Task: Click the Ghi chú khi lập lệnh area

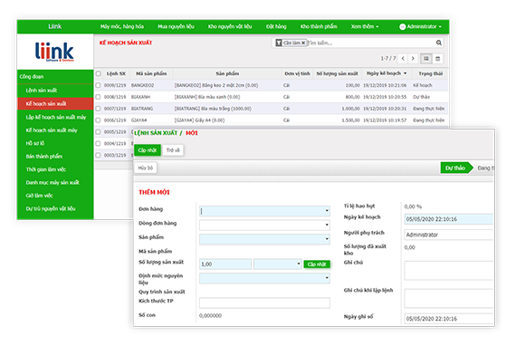Action: pyautogui.click(x=449, y=298)
